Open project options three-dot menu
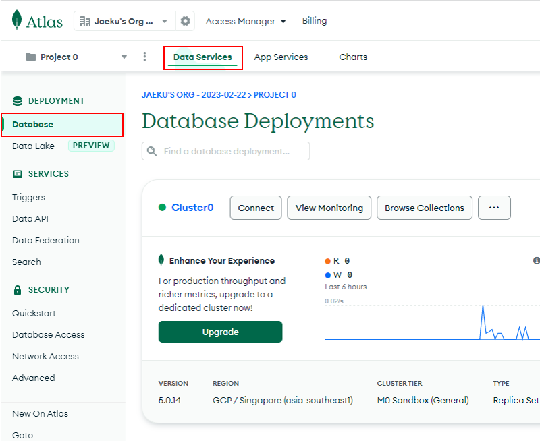540x441 pixels. point(144,57)
